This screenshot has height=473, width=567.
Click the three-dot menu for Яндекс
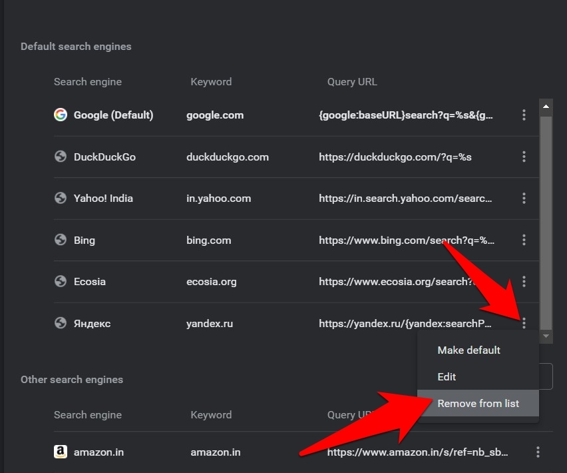[524, 323]
